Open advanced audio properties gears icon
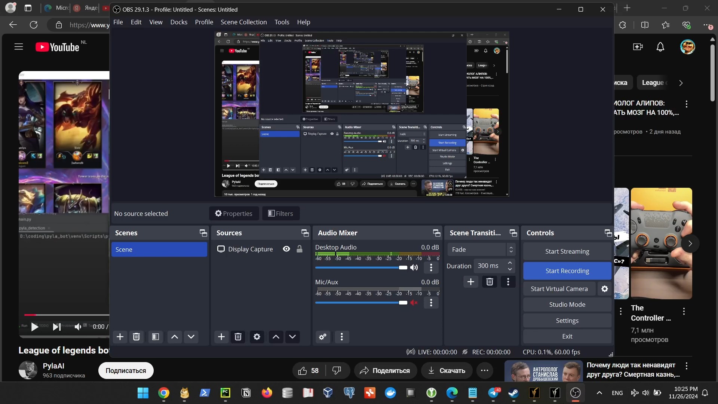Screen dimensions: 718x404 (x=323, y=337)
